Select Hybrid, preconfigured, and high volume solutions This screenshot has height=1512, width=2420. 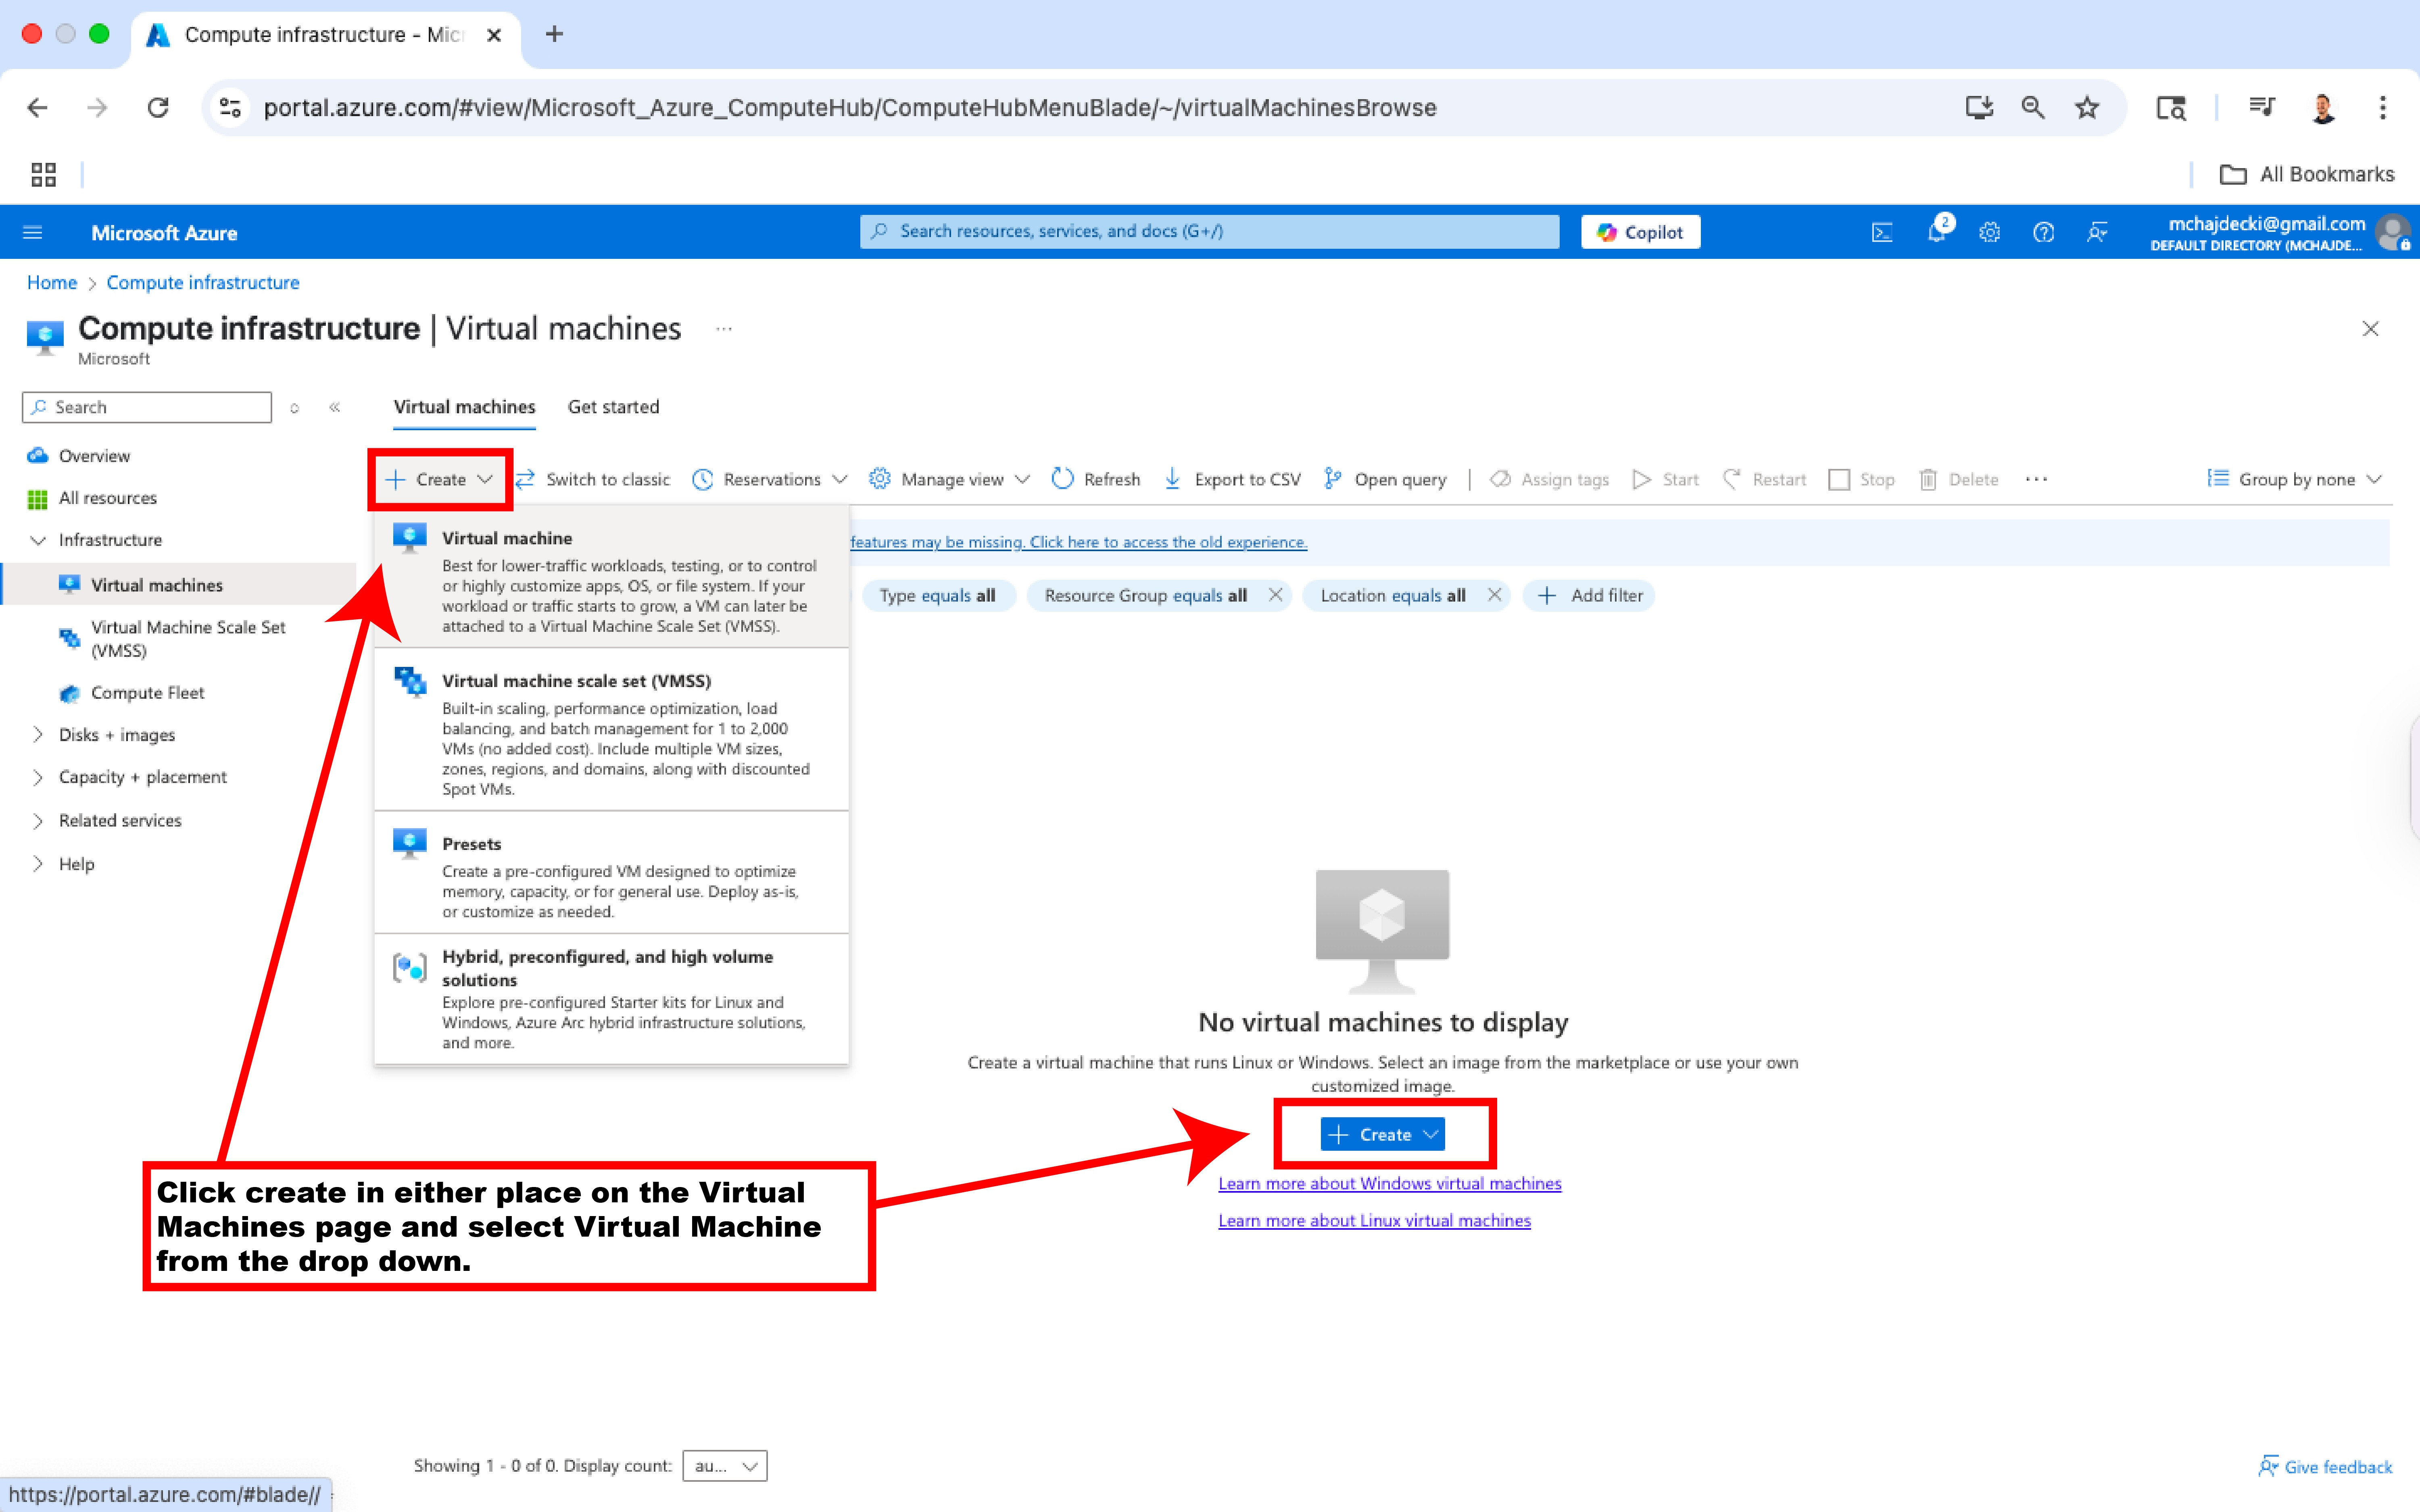[x=611, y=999]
